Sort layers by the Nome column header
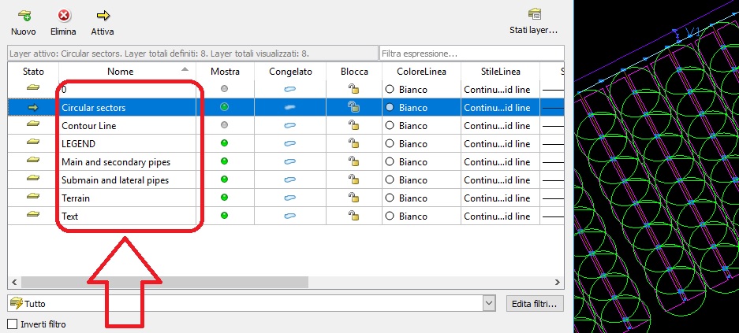This screenshot has width=739, height=333. pos(120,71)
